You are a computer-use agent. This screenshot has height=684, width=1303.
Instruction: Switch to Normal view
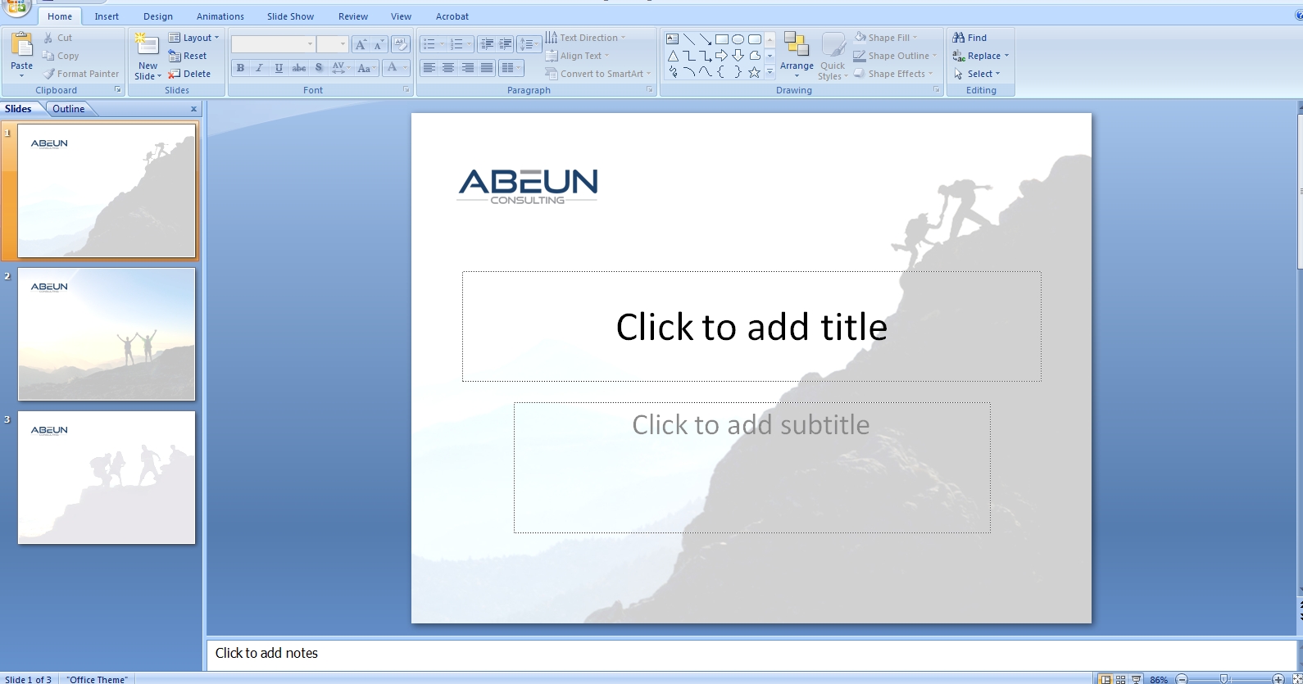1106,679
